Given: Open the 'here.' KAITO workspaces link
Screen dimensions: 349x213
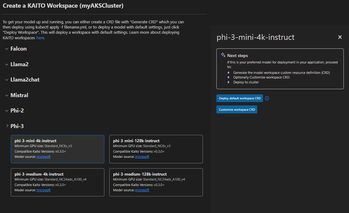Looking at the screenshot, I should pos(41,38).
